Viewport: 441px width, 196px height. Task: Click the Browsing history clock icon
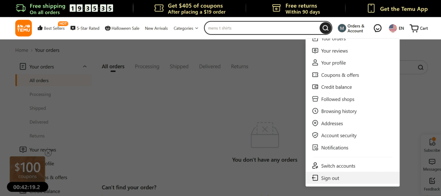click(315, 111)
